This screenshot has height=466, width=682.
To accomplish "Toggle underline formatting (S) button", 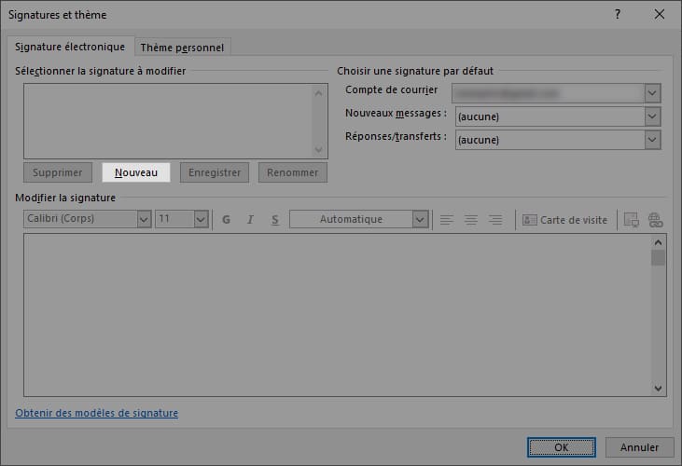I will (274, 220).
